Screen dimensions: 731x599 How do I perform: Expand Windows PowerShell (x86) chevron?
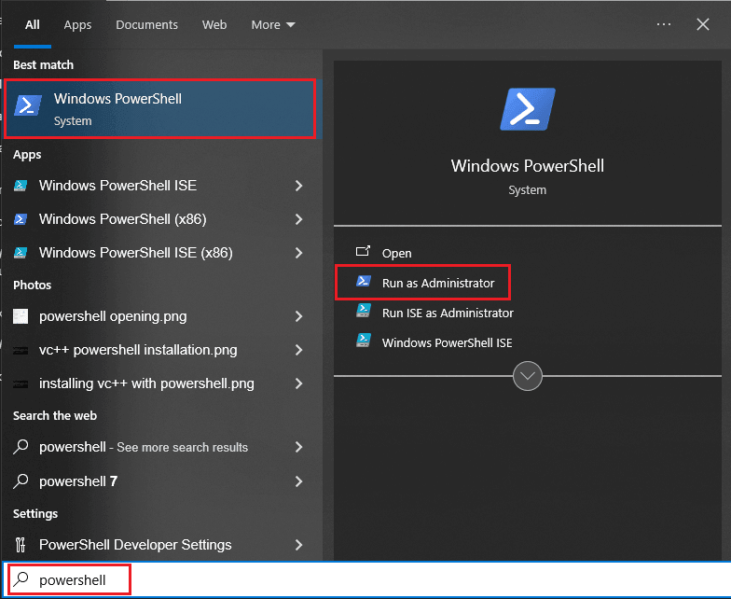coord(298,219)
